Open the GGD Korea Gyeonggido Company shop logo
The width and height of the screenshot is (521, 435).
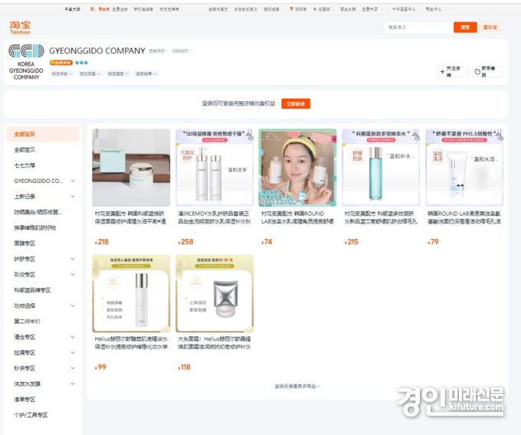point(26,62)
